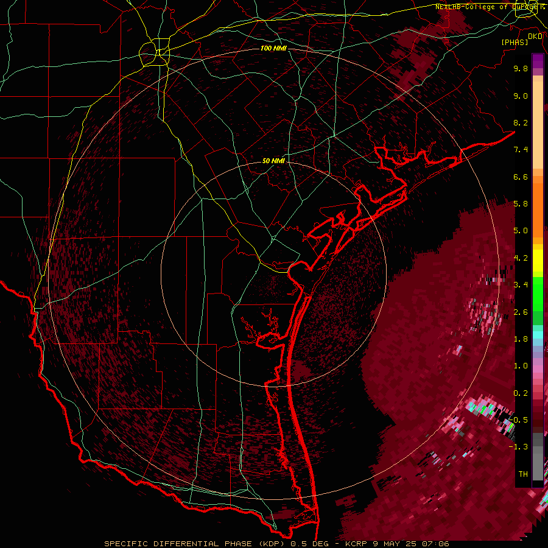
Task: Click the "DKD" label above the color scale
Action: (x=535, y=36)
